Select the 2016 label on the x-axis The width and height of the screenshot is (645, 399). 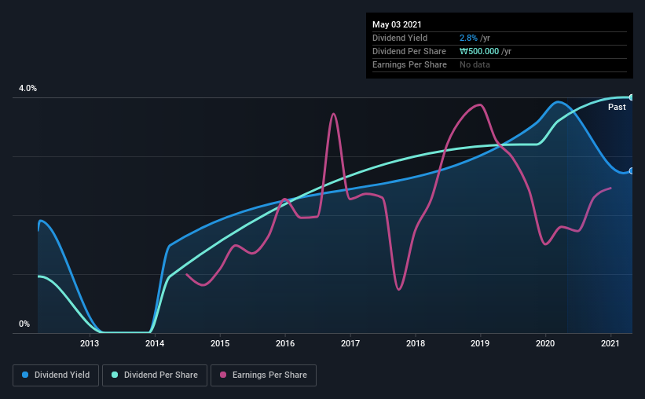pos(285,343)
